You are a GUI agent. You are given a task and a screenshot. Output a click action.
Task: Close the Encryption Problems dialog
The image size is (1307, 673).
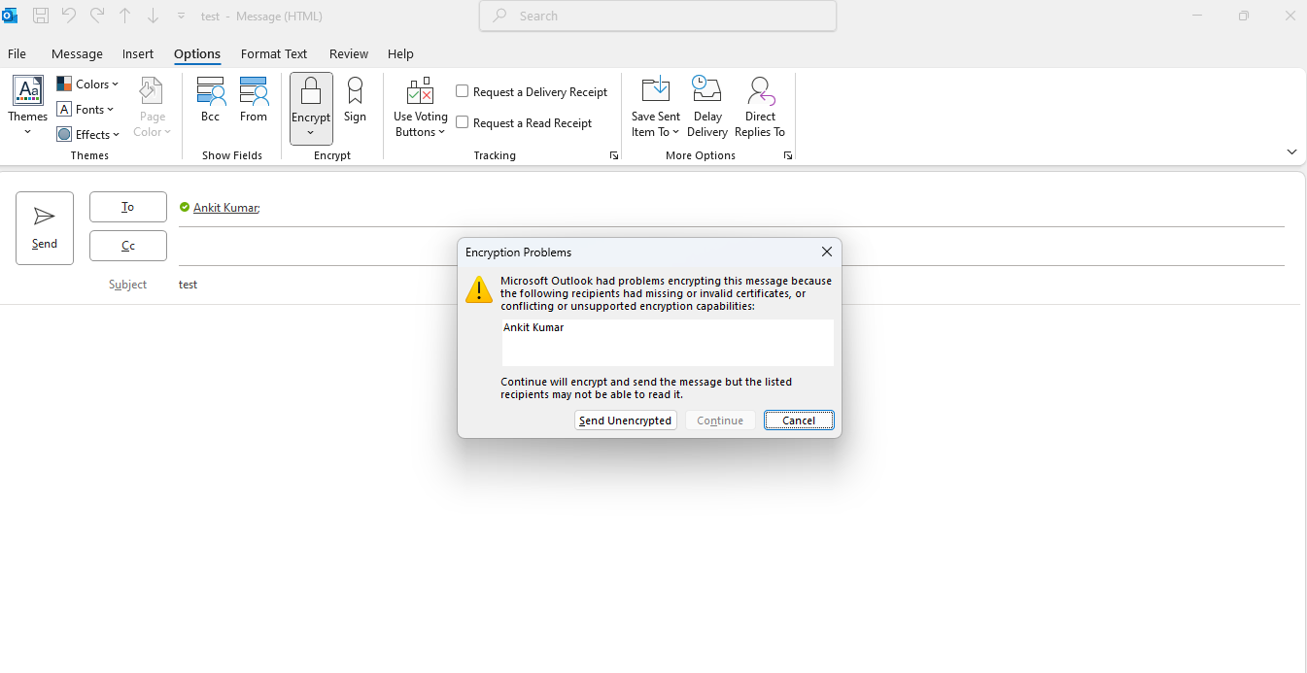pyautogui.click(x=827, y=252)
